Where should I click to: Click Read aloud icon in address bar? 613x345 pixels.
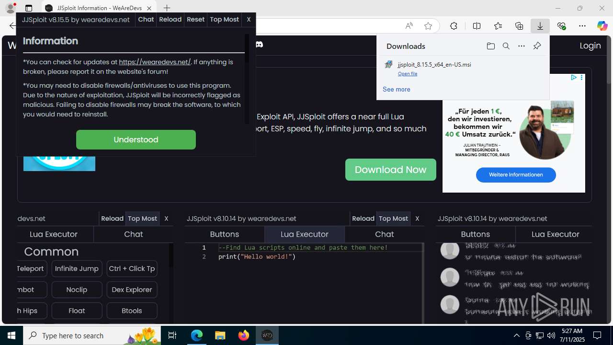pos(409,26)
